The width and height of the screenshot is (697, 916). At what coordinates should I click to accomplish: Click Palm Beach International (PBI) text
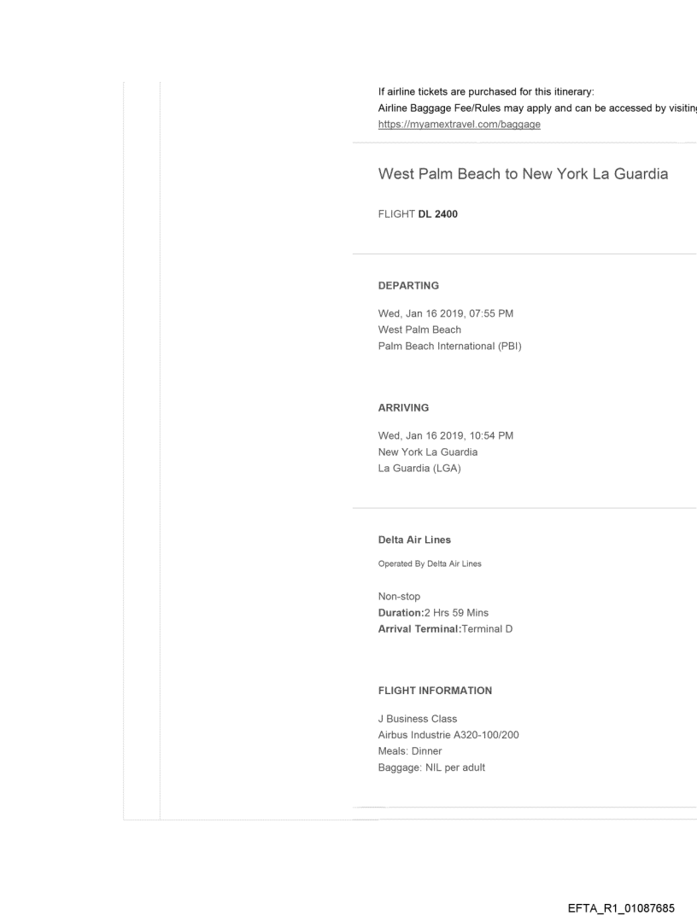click(449, 345)
